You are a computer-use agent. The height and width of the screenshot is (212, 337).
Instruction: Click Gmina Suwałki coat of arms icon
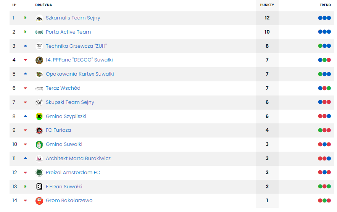coord(39,144)
